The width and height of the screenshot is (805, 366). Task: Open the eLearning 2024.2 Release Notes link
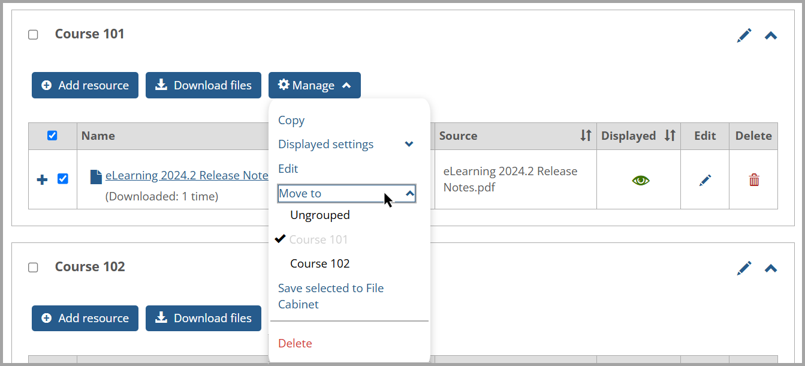tap(186, 175)
